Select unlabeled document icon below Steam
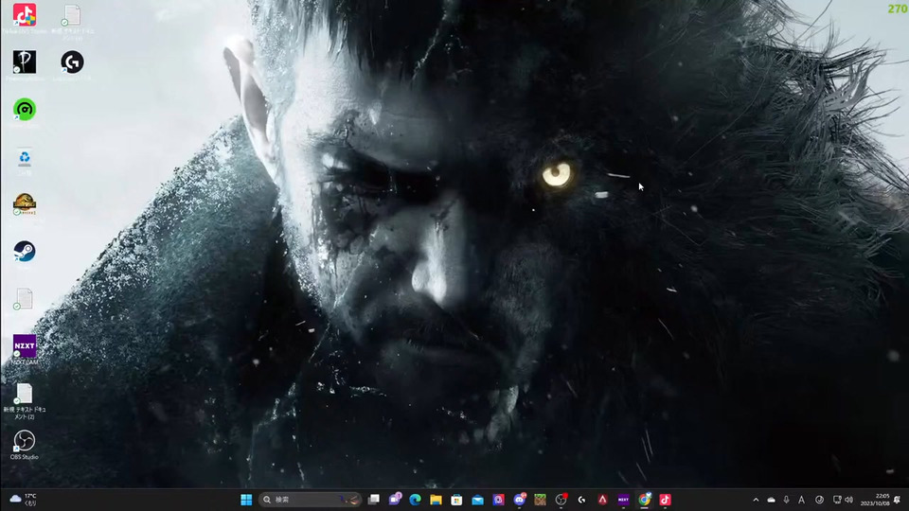909x511 pixels. pyautogui.click(x=25, y=299)
